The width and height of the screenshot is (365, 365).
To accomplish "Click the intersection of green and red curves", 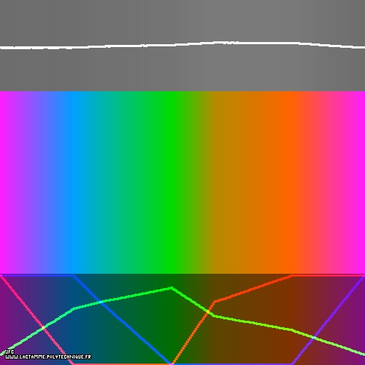I will (x=208, y=312).
